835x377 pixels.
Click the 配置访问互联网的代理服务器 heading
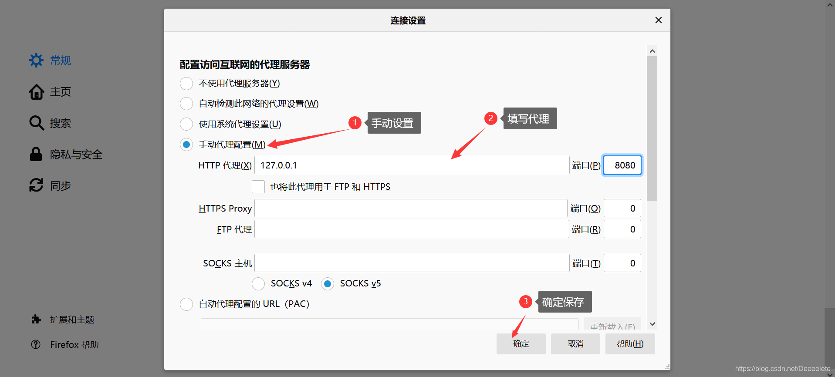(245, 65)
